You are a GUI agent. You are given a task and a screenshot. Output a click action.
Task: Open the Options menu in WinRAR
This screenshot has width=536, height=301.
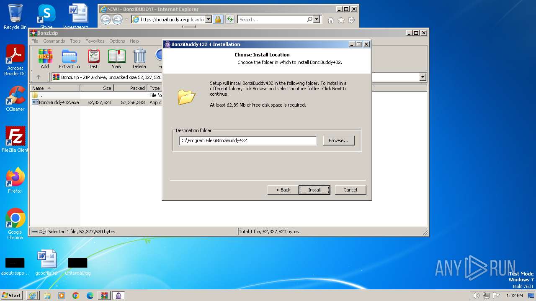click(x=117, y=41)
